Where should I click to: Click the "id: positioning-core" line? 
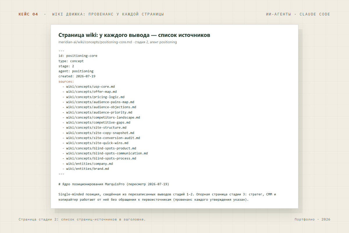[78, 56]
